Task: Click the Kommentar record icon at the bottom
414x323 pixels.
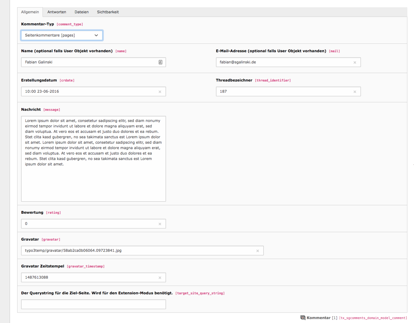Action: (x=303, y=318)
